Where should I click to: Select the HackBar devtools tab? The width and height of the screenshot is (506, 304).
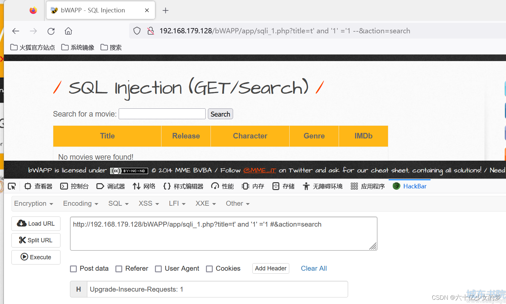point(410,186)
